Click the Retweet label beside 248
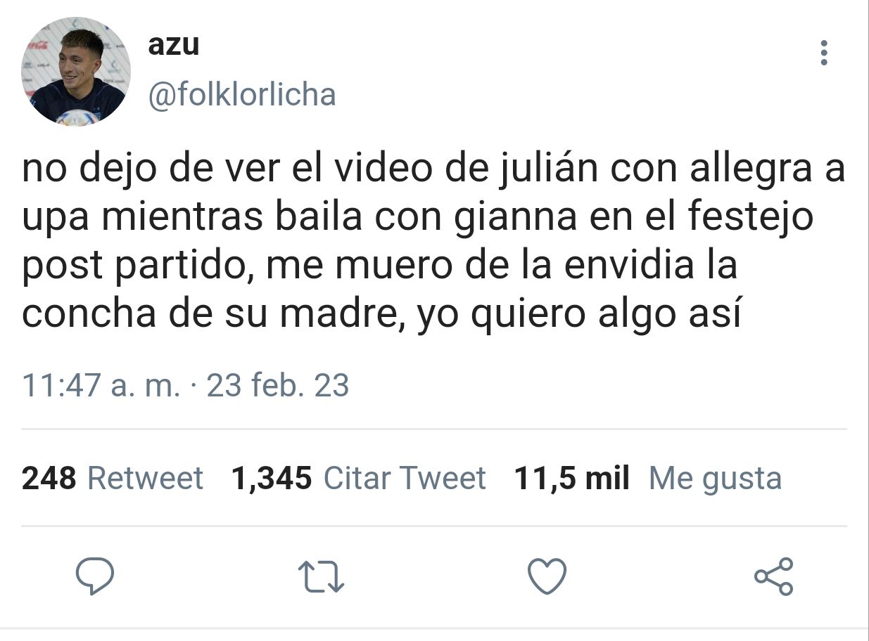The height and width of the screenshot is (641, 869). [x=145, y=479]
